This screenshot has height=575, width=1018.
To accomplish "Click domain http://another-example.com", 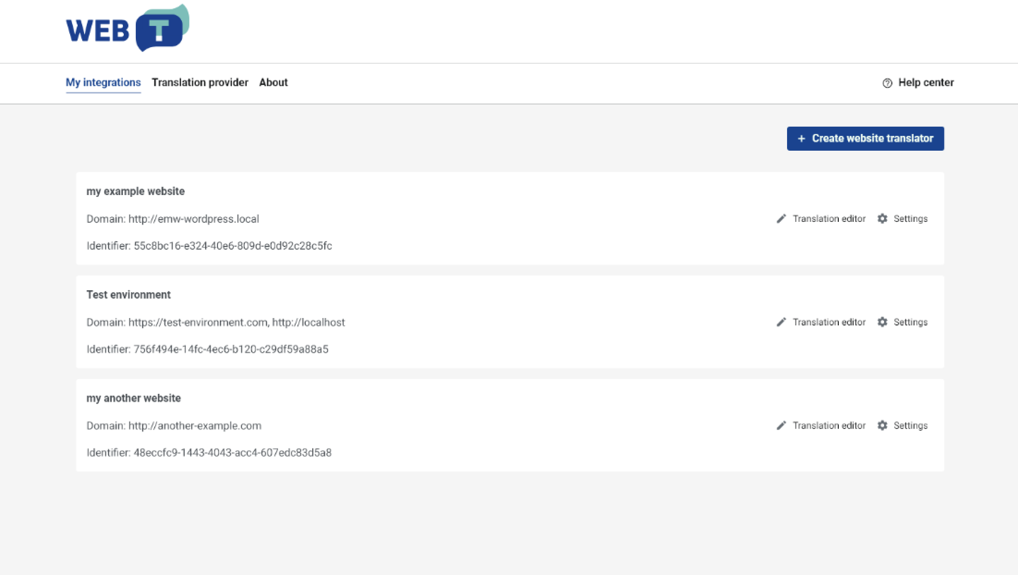I will [174, 426].
